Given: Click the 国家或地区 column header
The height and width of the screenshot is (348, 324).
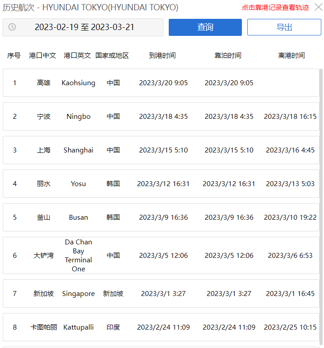Looking at the screenshot, I should coord(112,56).
